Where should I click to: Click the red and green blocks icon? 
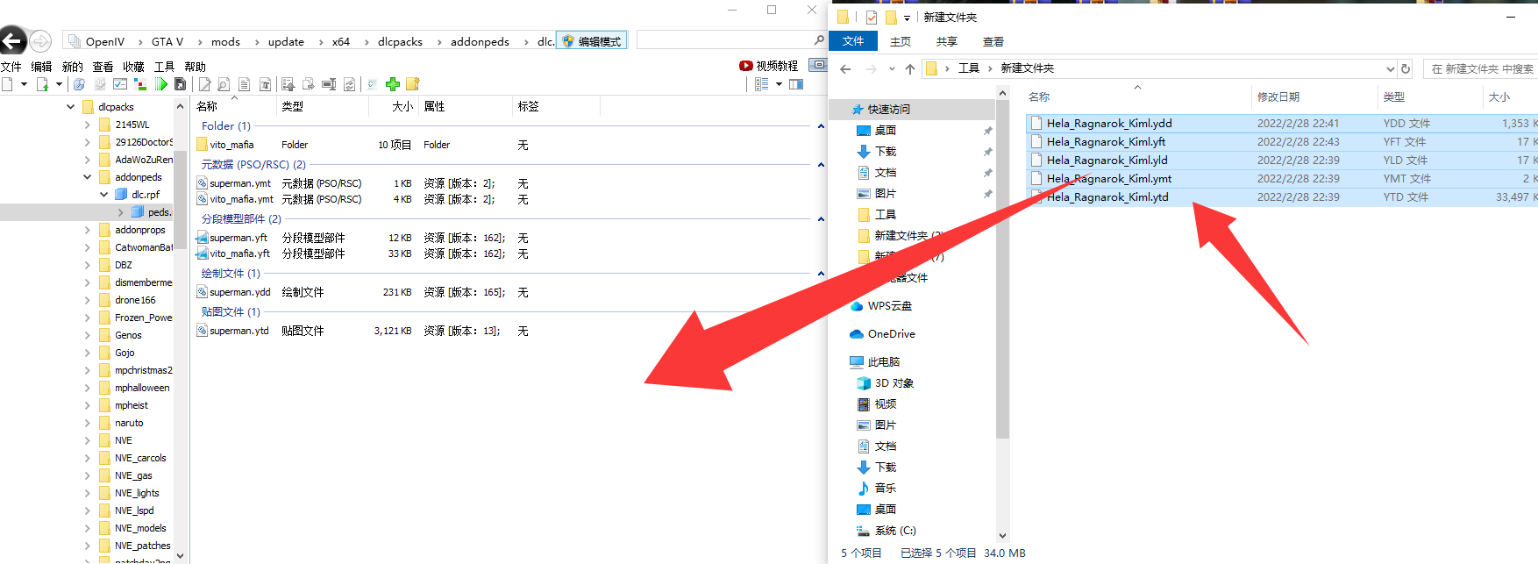click(140, 84)
